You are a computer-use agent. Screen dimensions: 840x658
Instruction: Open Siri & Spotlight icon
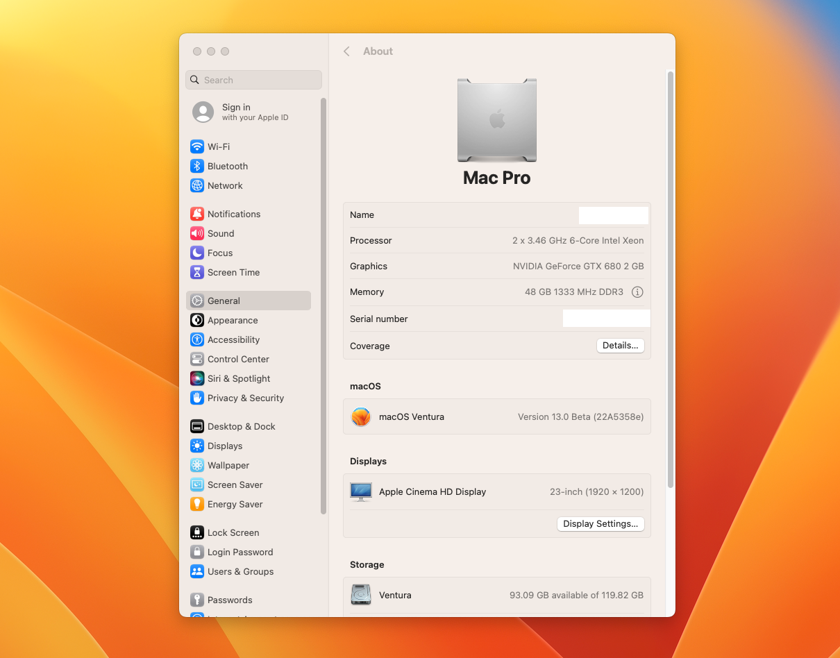pyautogui.click(x=197, y=378)
